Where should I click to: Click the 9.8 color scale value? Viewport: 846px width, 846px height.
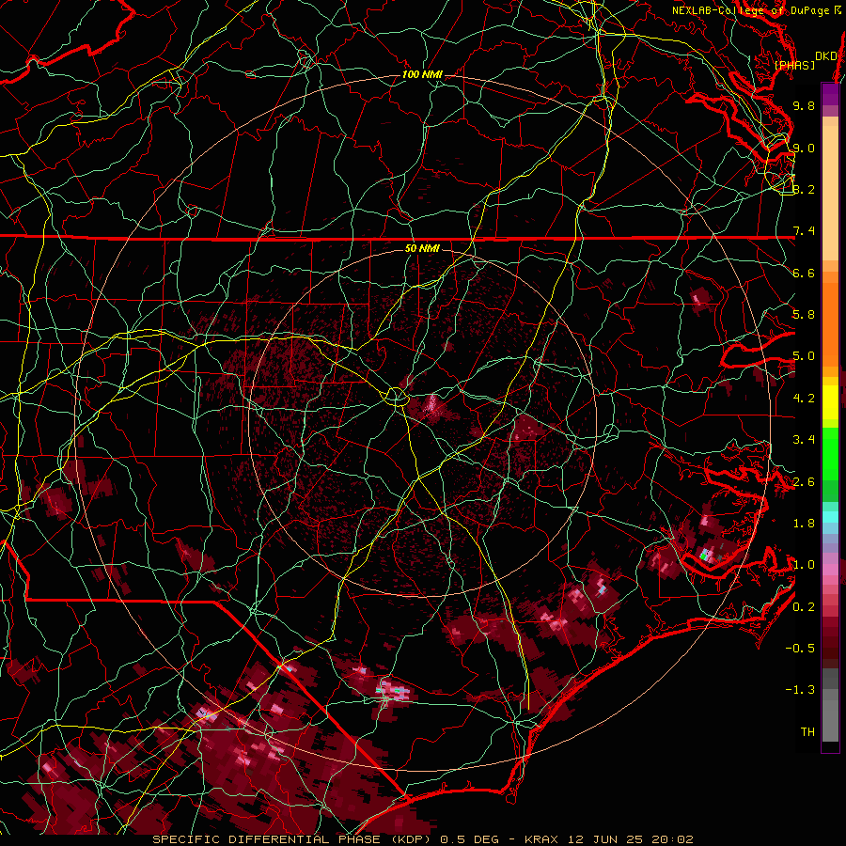(804, 105)
